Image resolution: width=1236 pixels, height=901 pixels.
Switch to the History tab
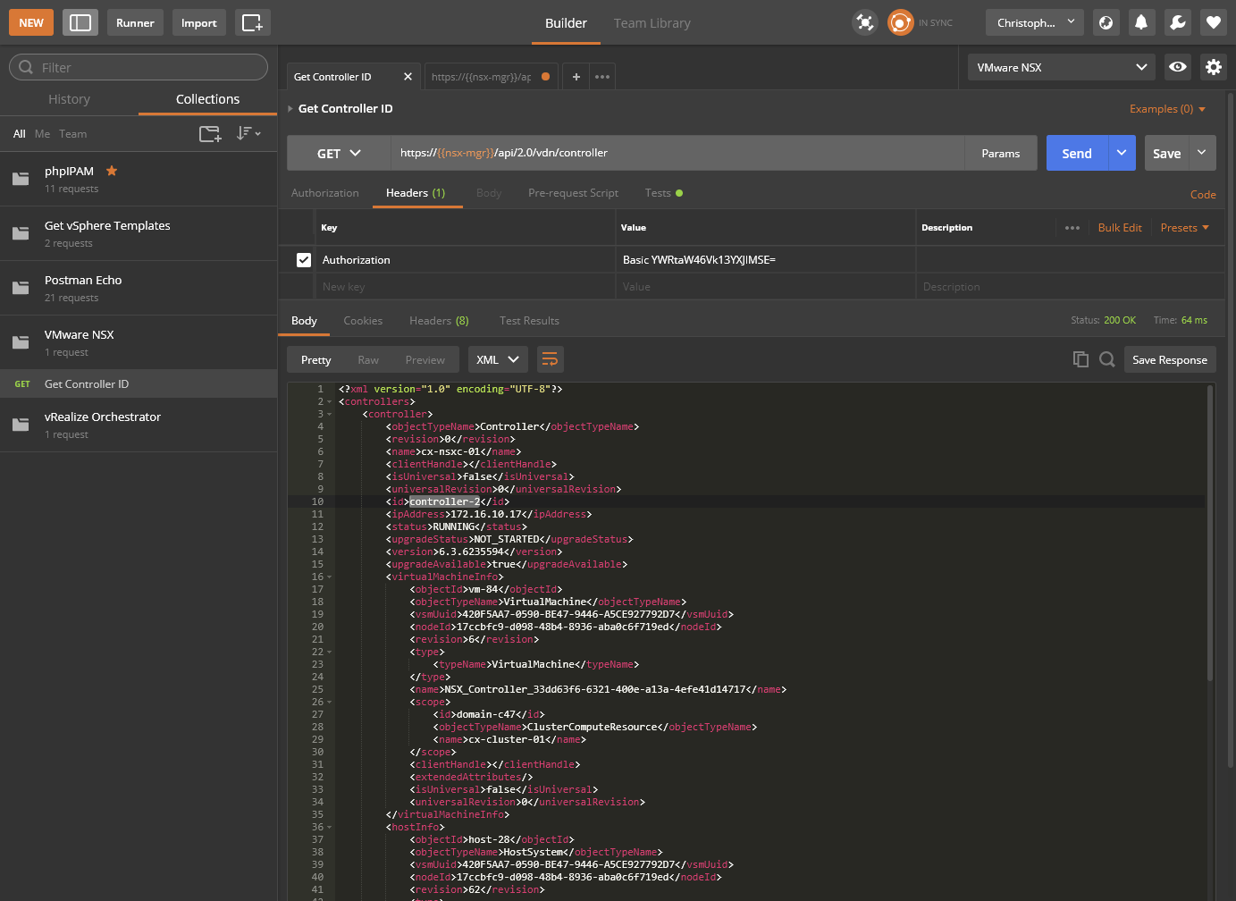click(x=69, y=99)
